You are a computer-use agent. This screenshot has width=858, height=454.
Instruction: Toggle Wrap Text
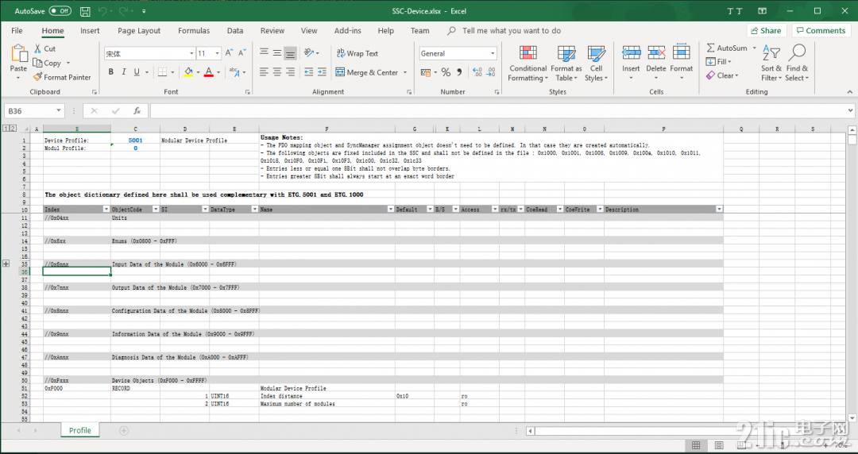click(x=357, y=53)
